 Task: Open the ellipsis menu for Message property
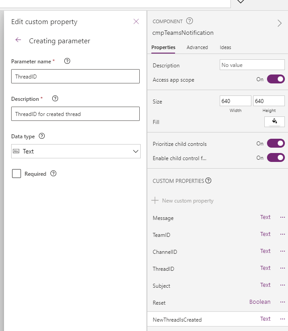[282, 217]
